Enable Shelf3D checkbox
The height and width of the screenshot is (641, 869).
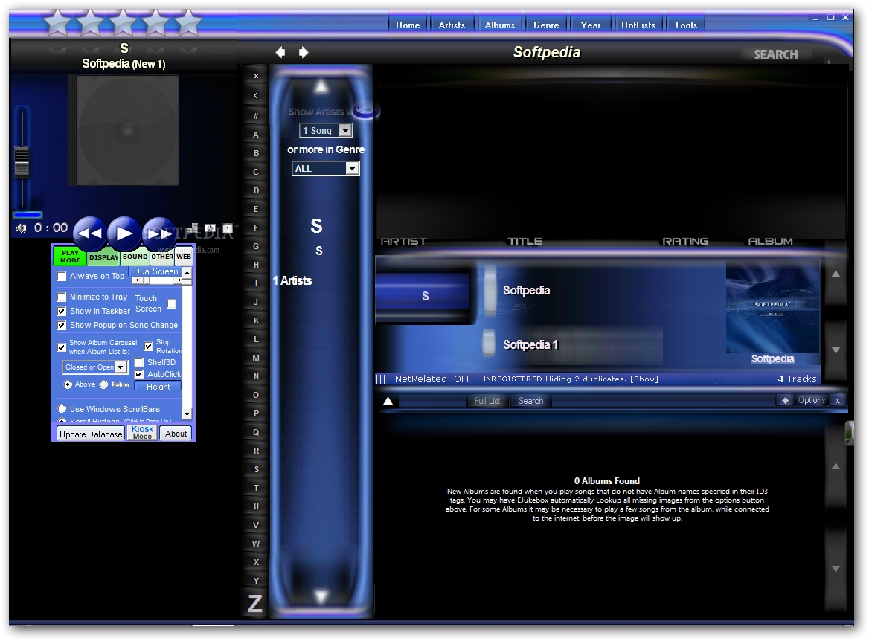(x=139, y=362)
